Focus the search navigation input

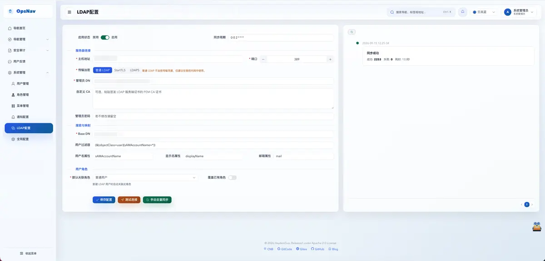[421, 12]
